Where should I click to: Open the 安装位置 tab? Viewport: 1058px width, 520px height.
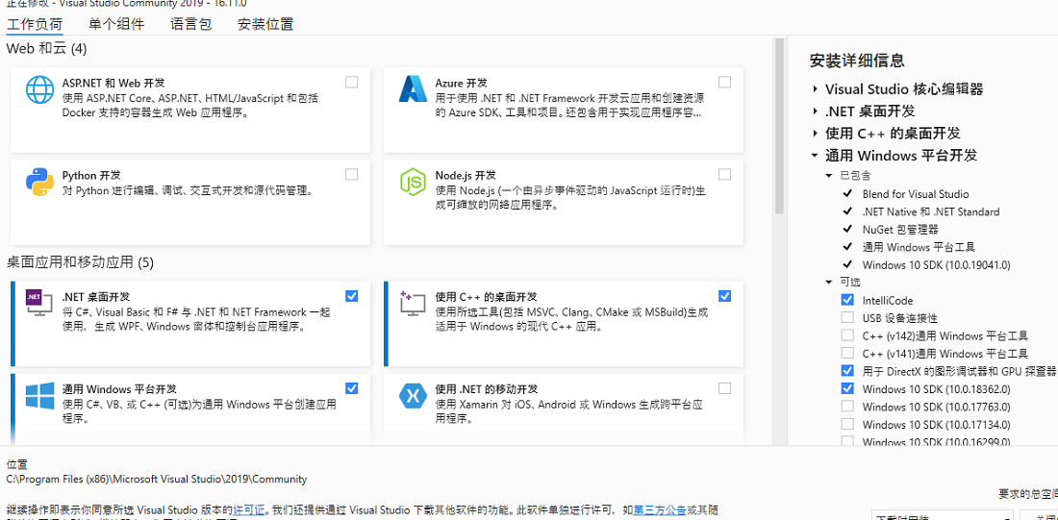pyautogui.click(x=265, y=25)
